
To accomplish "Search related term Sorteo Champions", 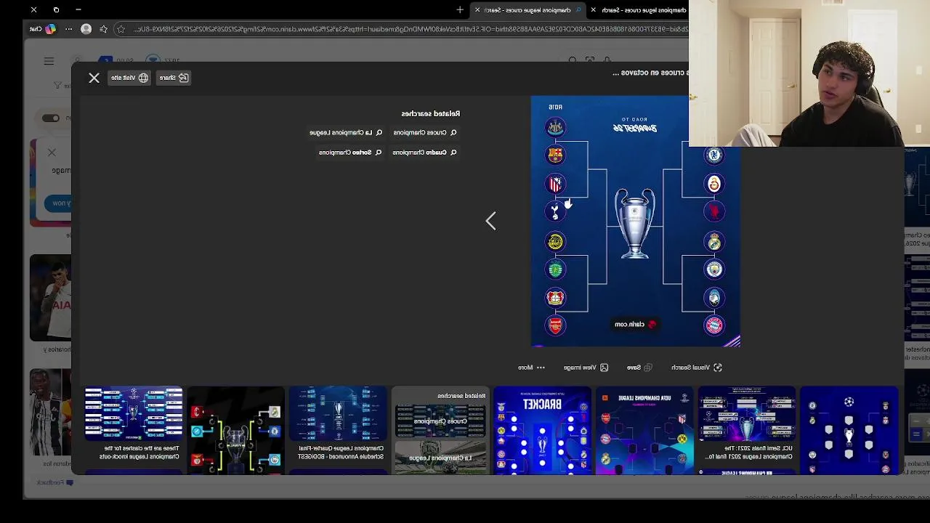I will tap(350, 153).
